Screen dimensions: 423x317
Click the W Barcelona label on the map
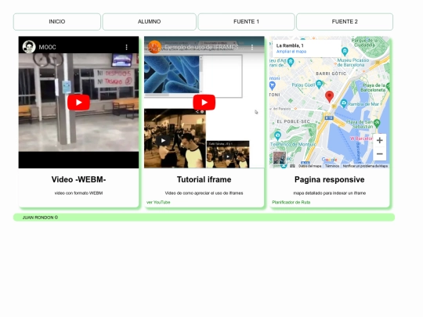point(361,139)
